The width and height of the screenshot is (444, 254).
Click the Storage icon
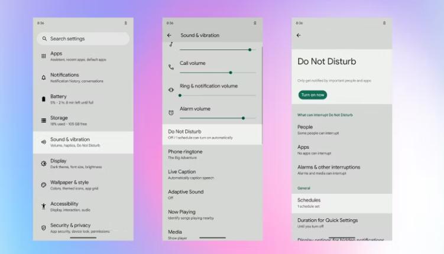click(44, 121)
